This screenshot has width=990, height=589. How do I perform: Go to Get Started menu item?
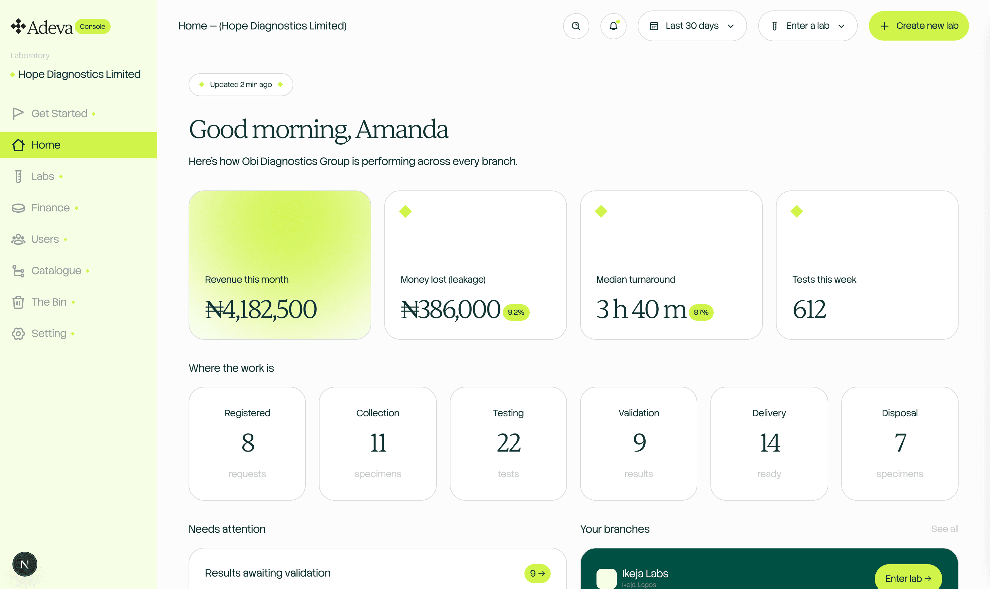pyautogui.click(x=78, y=114)
